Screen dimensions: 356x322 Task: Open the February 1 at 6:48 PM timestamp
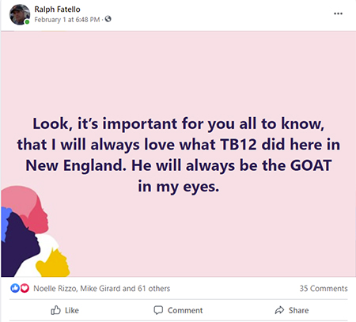[67, 20]
